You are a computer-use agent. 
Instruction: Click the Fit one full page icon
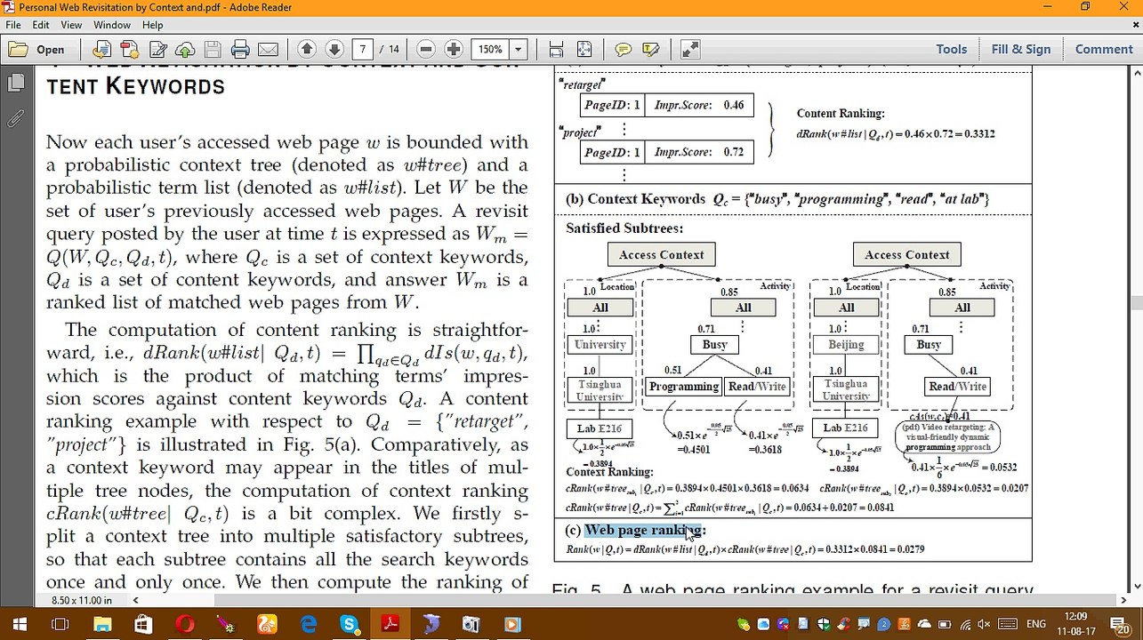(584, 50)
